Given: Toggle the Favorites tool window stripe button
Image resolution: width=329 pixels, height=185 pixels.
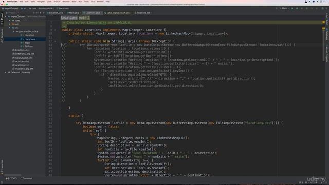Looking at the screenshot, I should click(x=2, y=166).
